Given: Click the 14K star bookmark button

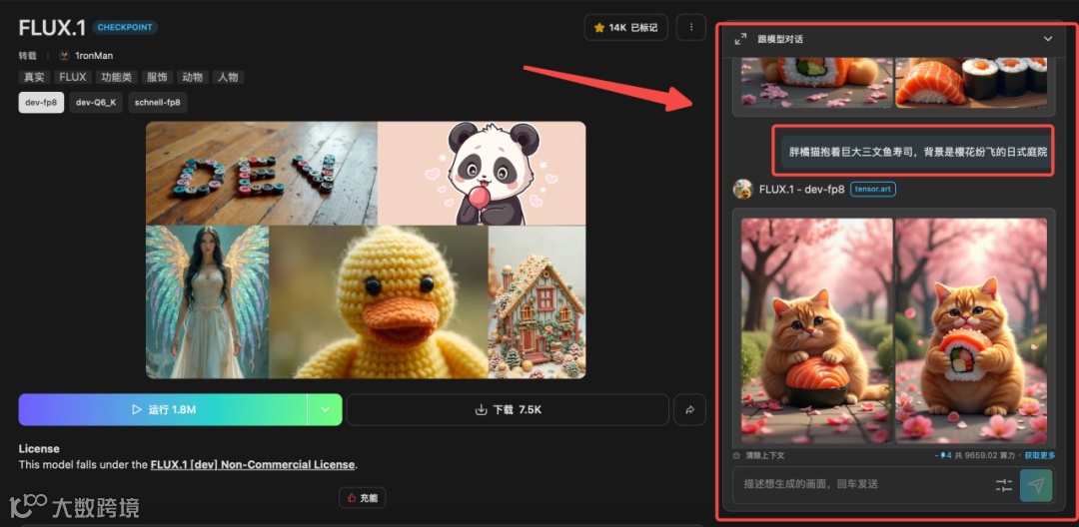Looking at the screenshot, I should coord(625,28).
